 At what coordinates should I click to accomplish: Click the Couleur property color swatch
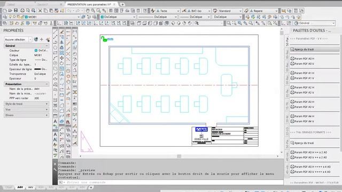click(36, 51)
